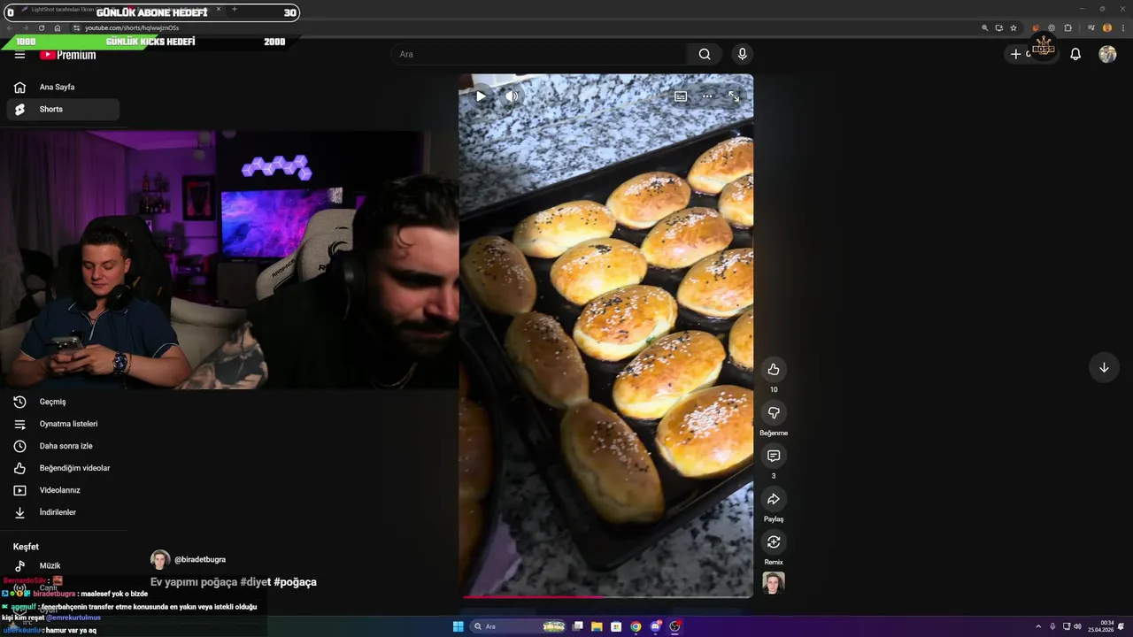Screen dimensions: 1133x637
Task: Open the YouTube account avatar menu
Action: point(1107,54)
